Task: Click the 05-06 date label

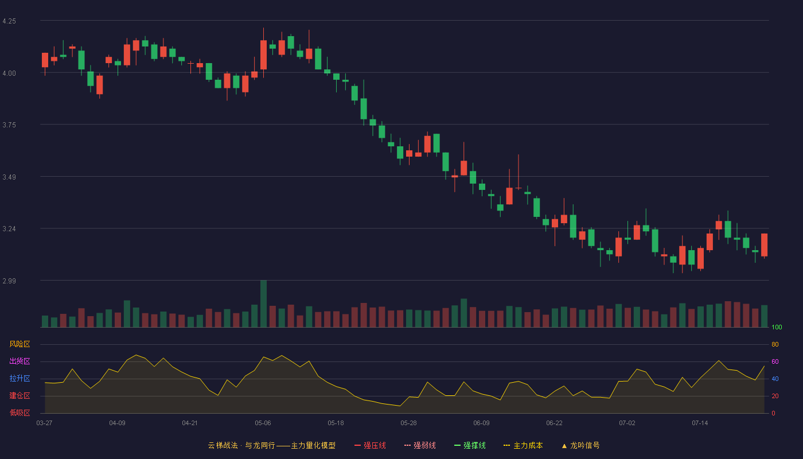Action: [x=263, y=423]
